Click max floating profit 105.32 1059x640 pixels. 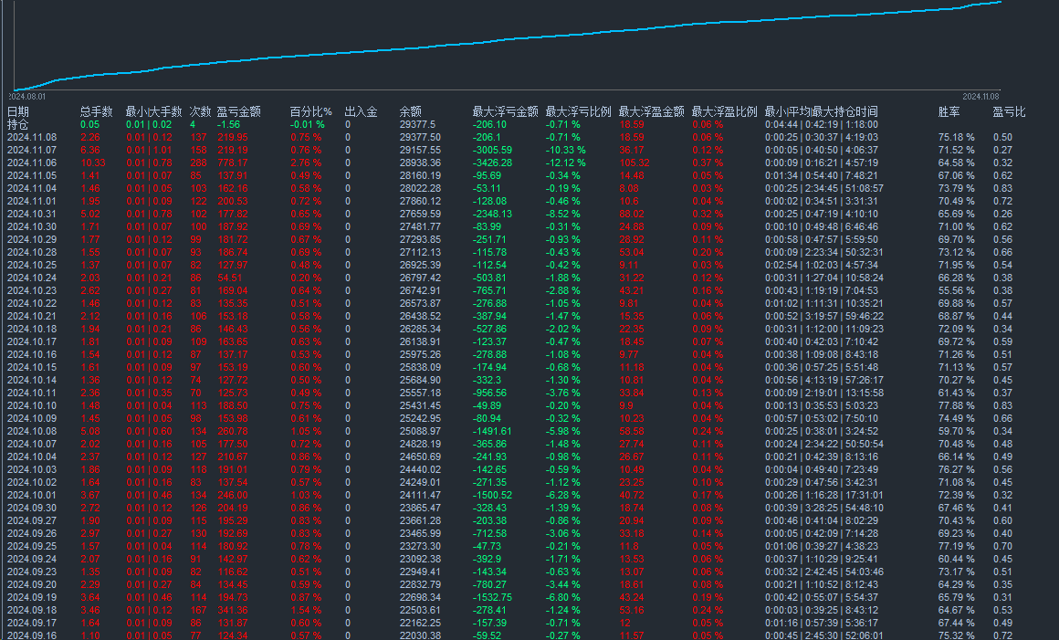634,163
